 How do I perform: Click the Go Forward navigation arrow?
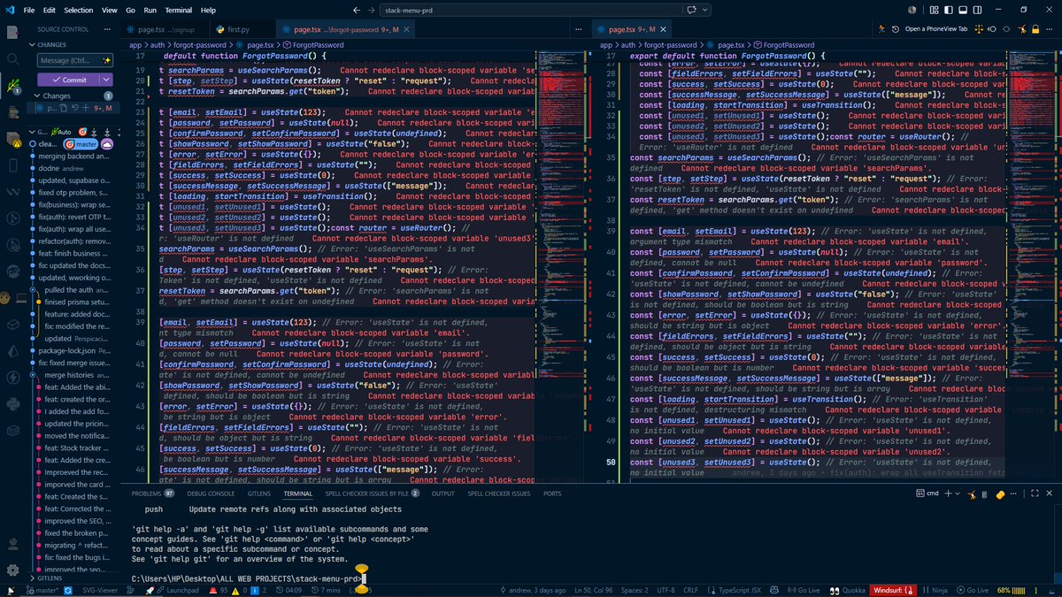[372, 10]
